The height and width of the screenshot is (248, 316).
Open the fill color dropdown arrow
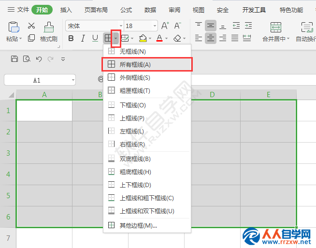pos(150,38)
